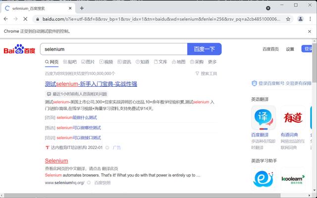This screenshot has height=198, width=317.
Task: Click the dark circular dropdown icon in title bar
Action: [268, 8]
